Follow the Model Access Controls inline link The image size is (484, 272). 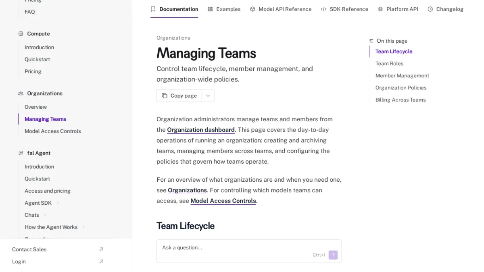coord(223,201)
